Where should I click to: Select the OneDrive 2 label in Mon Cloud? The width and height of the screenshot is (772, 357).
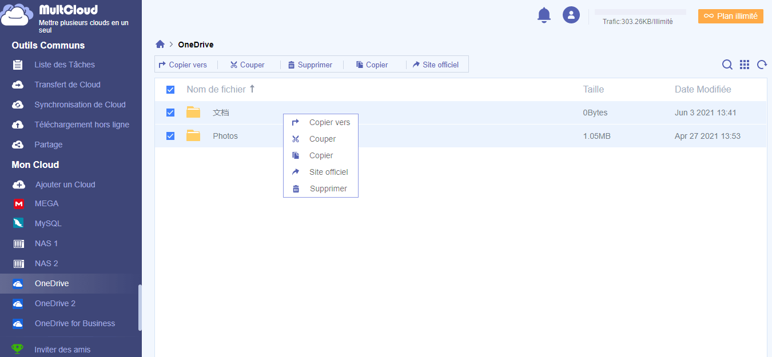[55, 303]
